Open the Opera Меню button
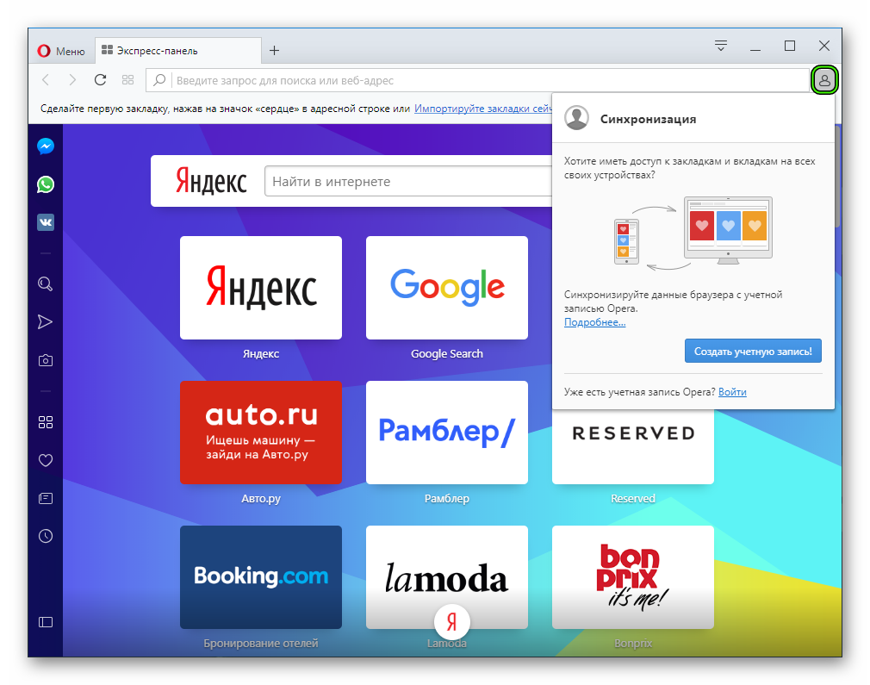870x685 pixels. [x=61, y=51]
